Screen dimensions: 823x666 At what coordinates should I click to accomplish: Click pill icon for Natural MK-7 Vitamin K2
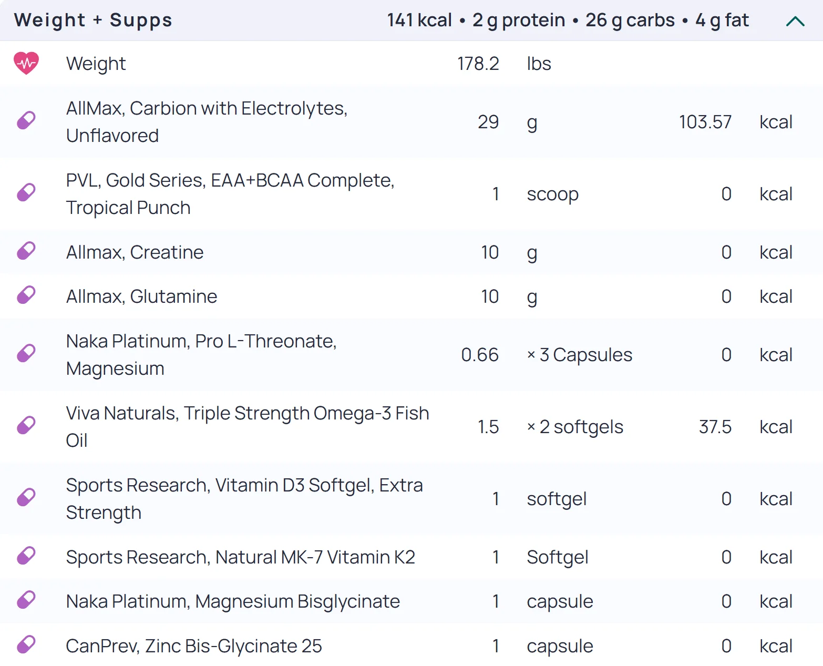pos(26,556)
